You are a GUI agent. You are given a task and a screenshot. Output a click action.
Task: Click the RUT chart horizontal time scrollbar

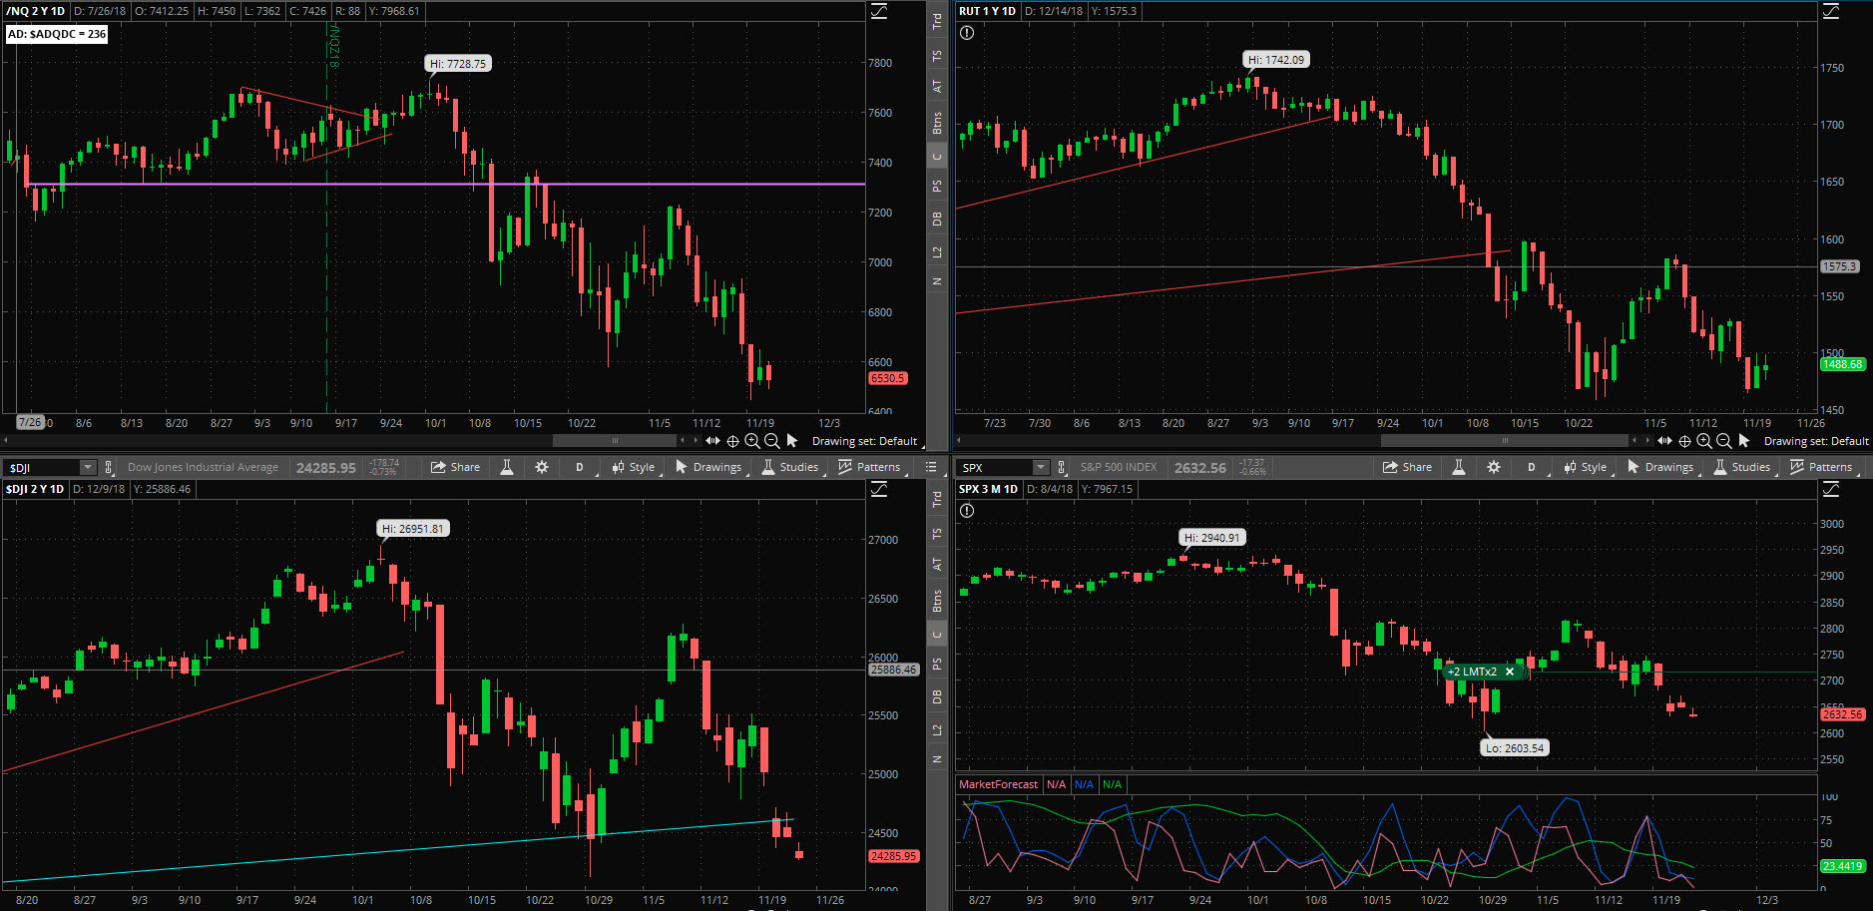(x=1505, y=440)
